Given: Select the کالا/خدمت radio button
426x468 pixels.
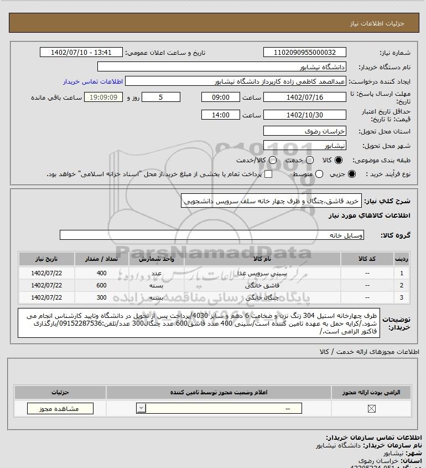Looking at the screenshot, I should (x=272, y=160).
